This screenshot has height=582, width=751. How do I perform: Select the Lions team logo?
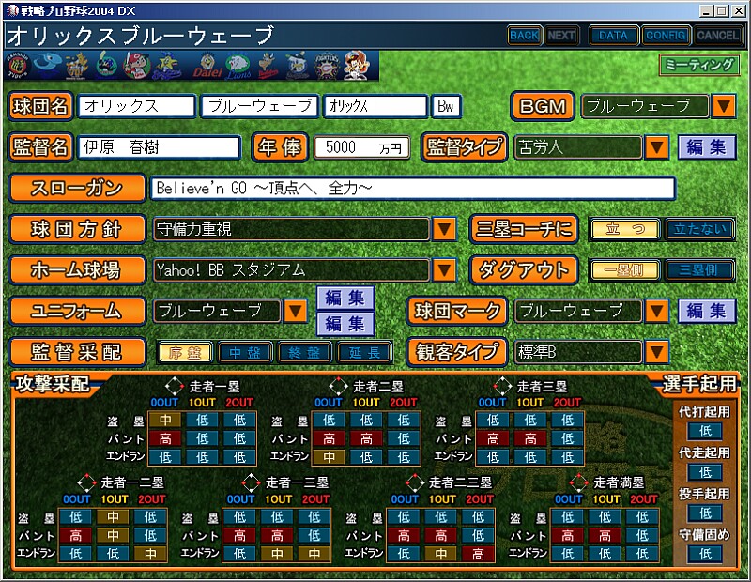tap(238, 66)
